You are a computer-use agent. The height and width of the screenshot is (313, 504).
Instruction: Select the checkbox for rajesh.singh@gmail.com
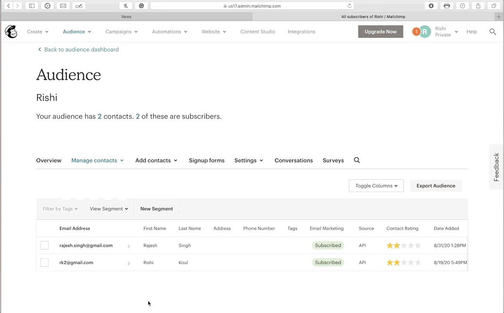pos(44,246)
